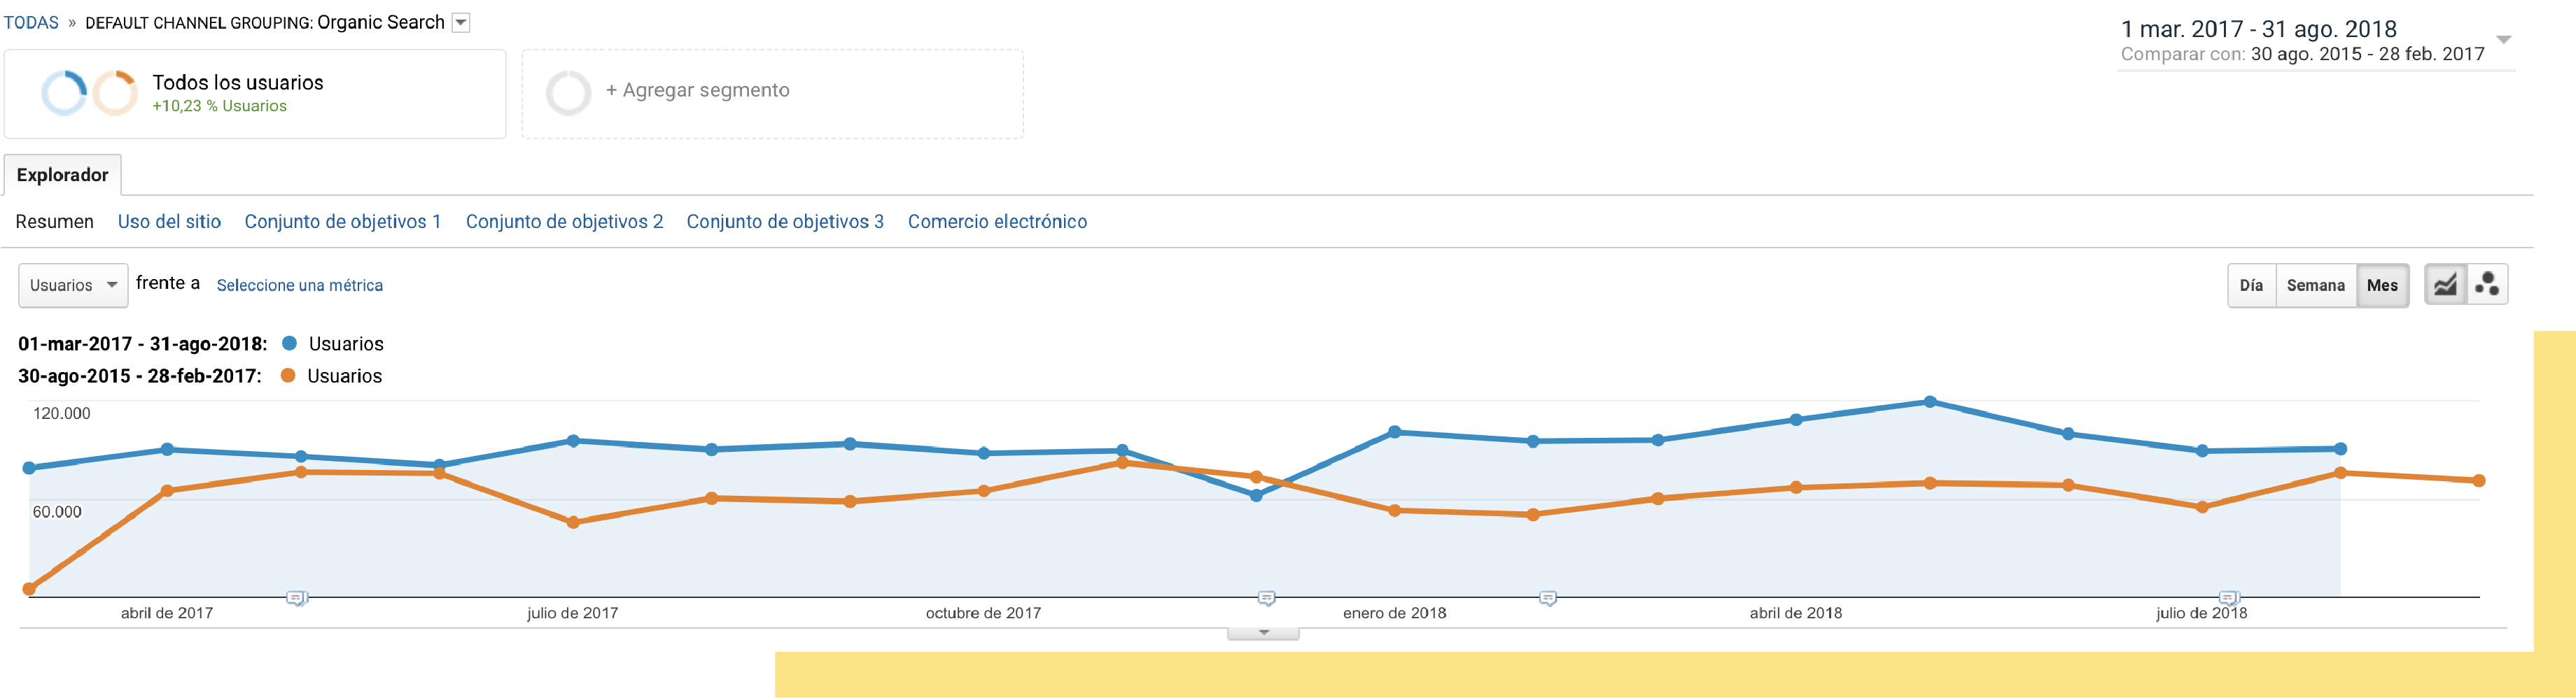Switch to line chart view icon
The height and width of the screenshot is (698, 2576).
pos(2445,285)
